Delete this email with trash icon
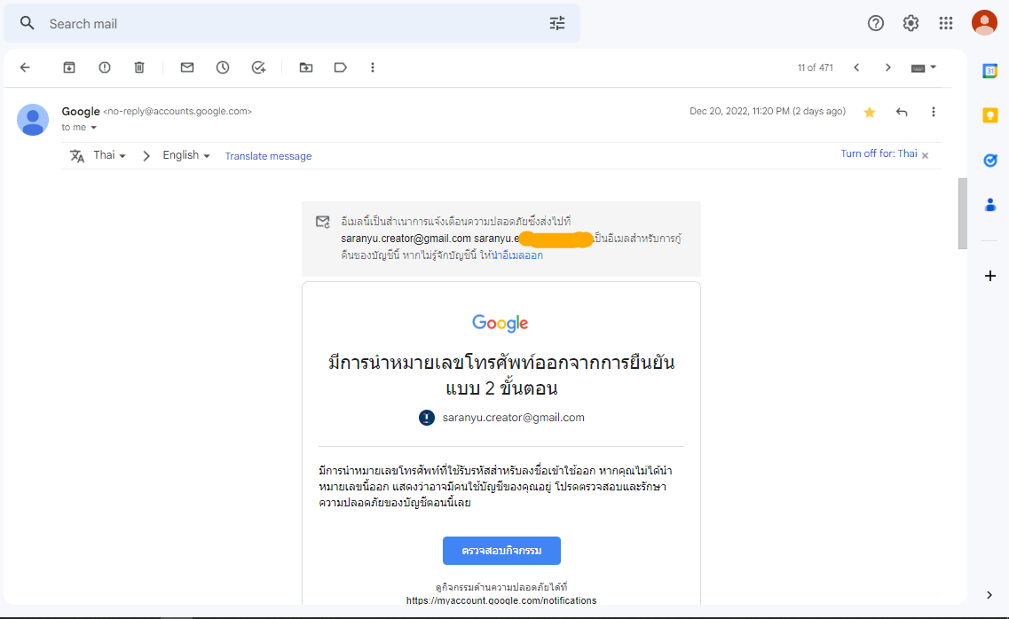 [x=139, y=67]
